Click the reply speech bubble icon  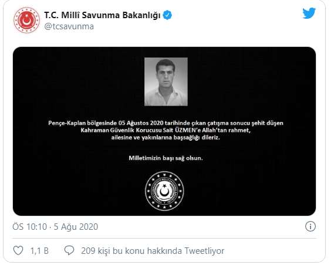69,250
